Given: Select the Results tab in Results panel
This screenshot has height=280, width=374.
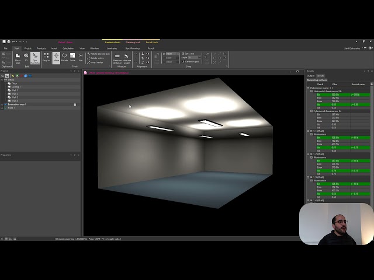Looking at the screenshot, I should click(x=320, y=76).
